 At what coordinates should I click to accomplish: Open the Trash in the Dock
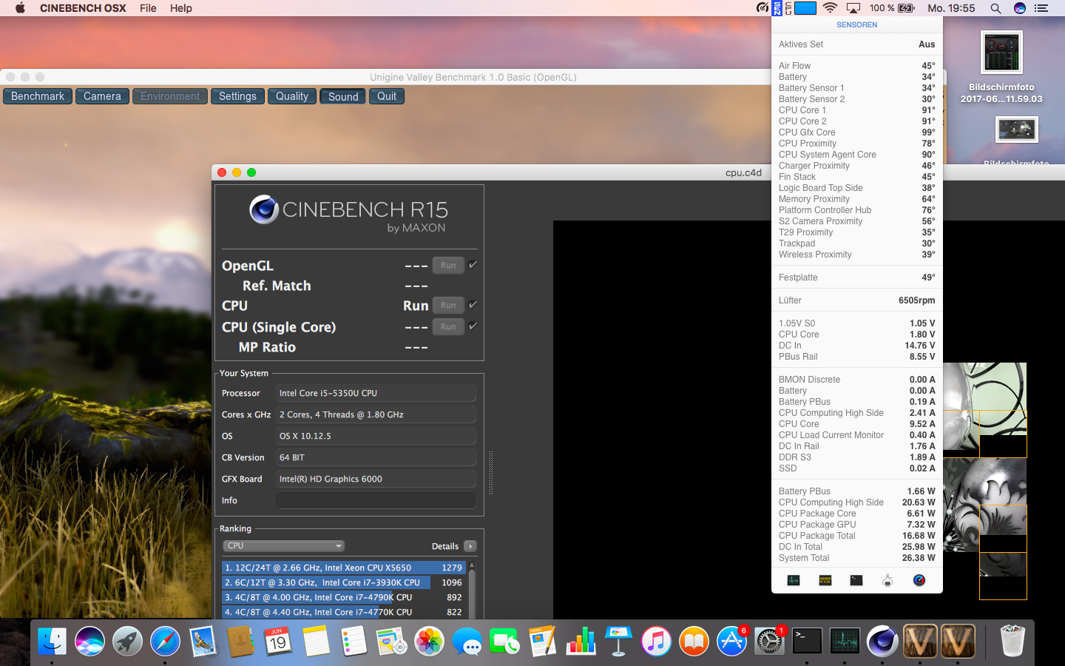1012,641
